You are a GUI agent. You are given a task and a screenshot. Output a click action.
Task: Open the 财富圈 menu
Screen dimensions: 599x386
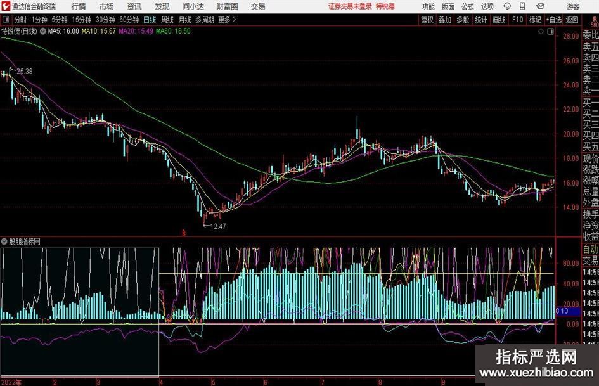click(x=227, y=6)
